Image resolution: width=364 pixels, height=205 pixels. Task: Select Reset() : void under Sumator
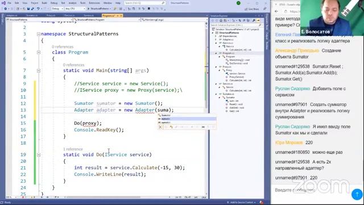[x=235, y=104]
